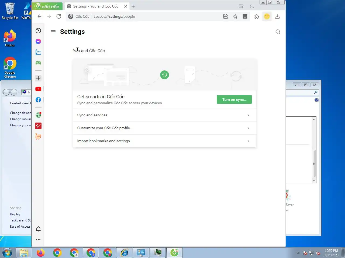345x258 pixels.
Task: Open Messenger in the sidebar
Action: point(38,41)
